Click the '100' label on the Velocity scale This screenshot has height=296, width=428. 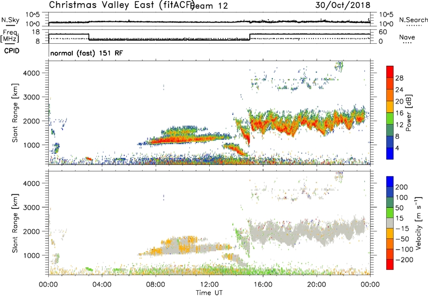point(402,197)
